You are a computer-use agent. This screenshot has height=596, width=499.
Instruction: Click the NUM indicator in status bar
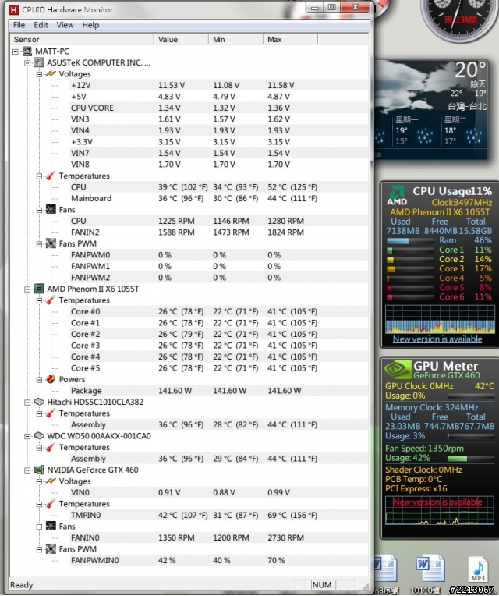click(322, 584)
